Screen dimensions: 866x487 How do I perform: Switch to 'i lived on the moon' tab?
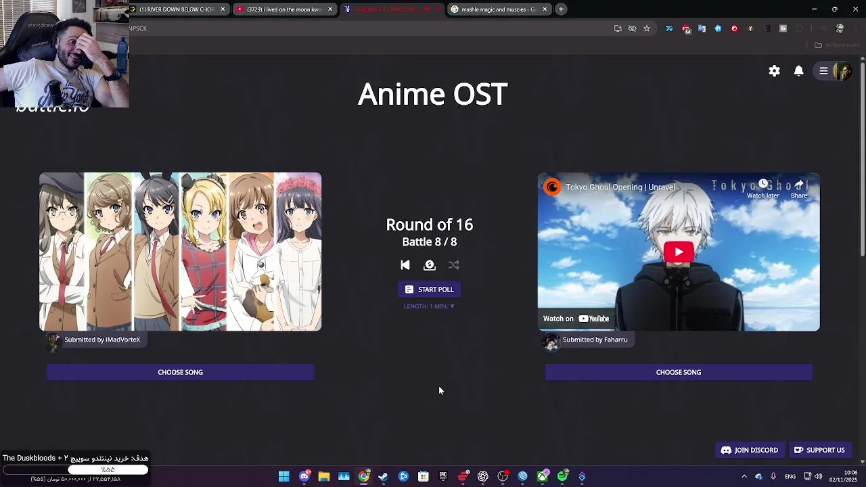coord(283,9)
